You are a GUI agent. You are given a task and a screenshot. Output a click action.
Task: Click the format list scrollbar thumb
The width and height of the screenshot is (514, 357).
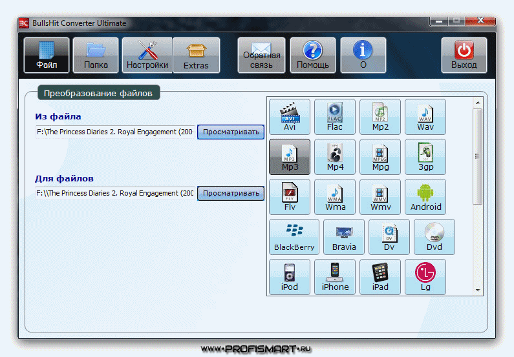tap(478, 156)
